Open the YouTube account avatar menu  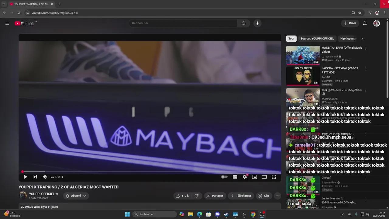[377, 23]
